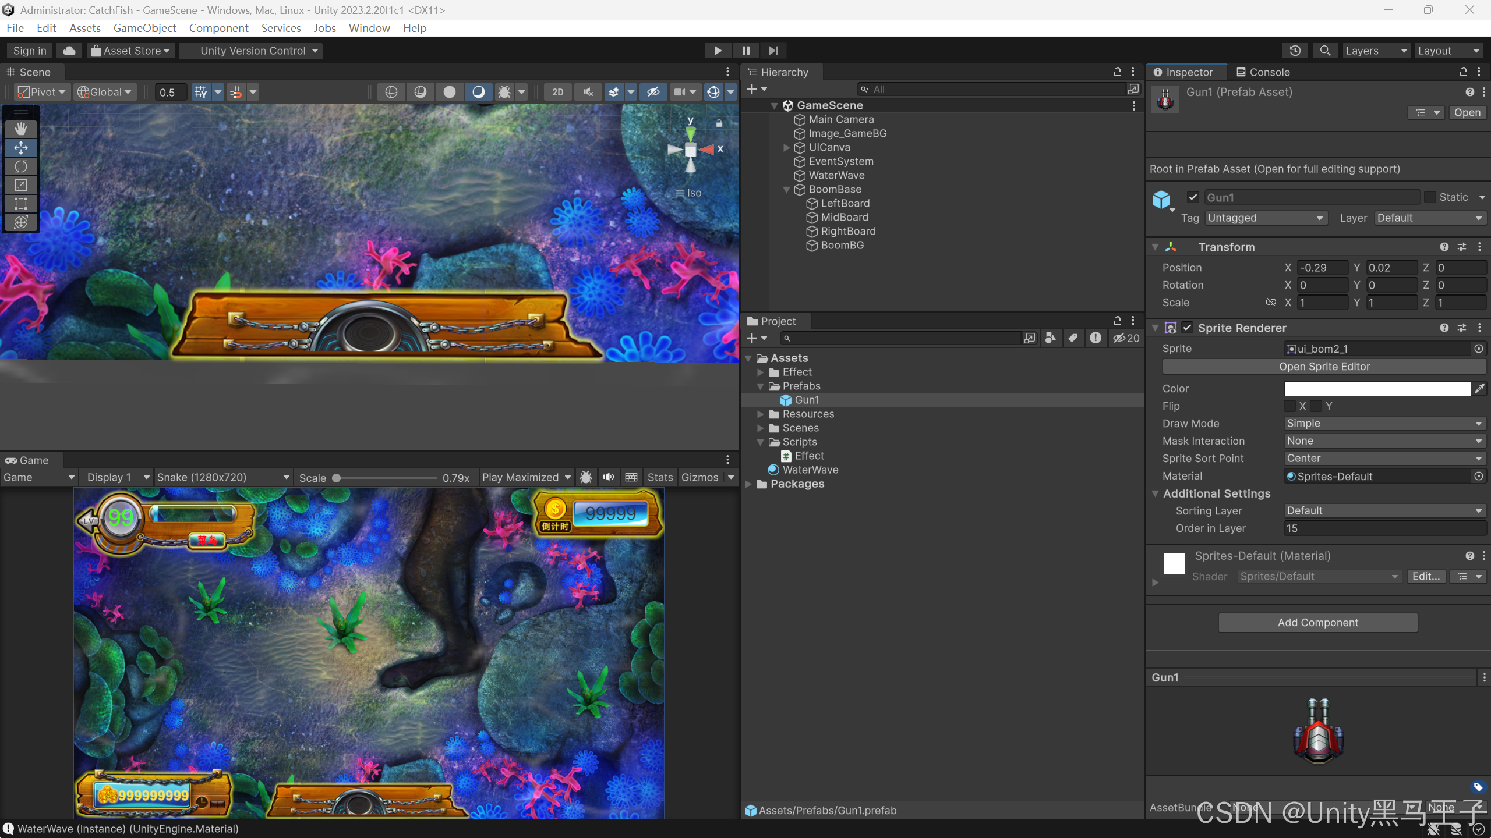This screenshot has width=1491, height=838.
Task: Click the Sprite Renderer Color swatch
Action: [x=1377, y=389]
